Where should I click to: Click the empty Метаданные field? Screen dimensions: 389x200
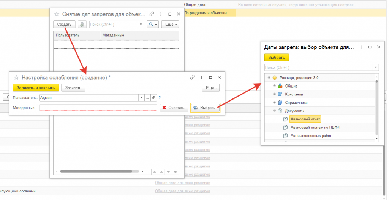(x=98, y=108)
